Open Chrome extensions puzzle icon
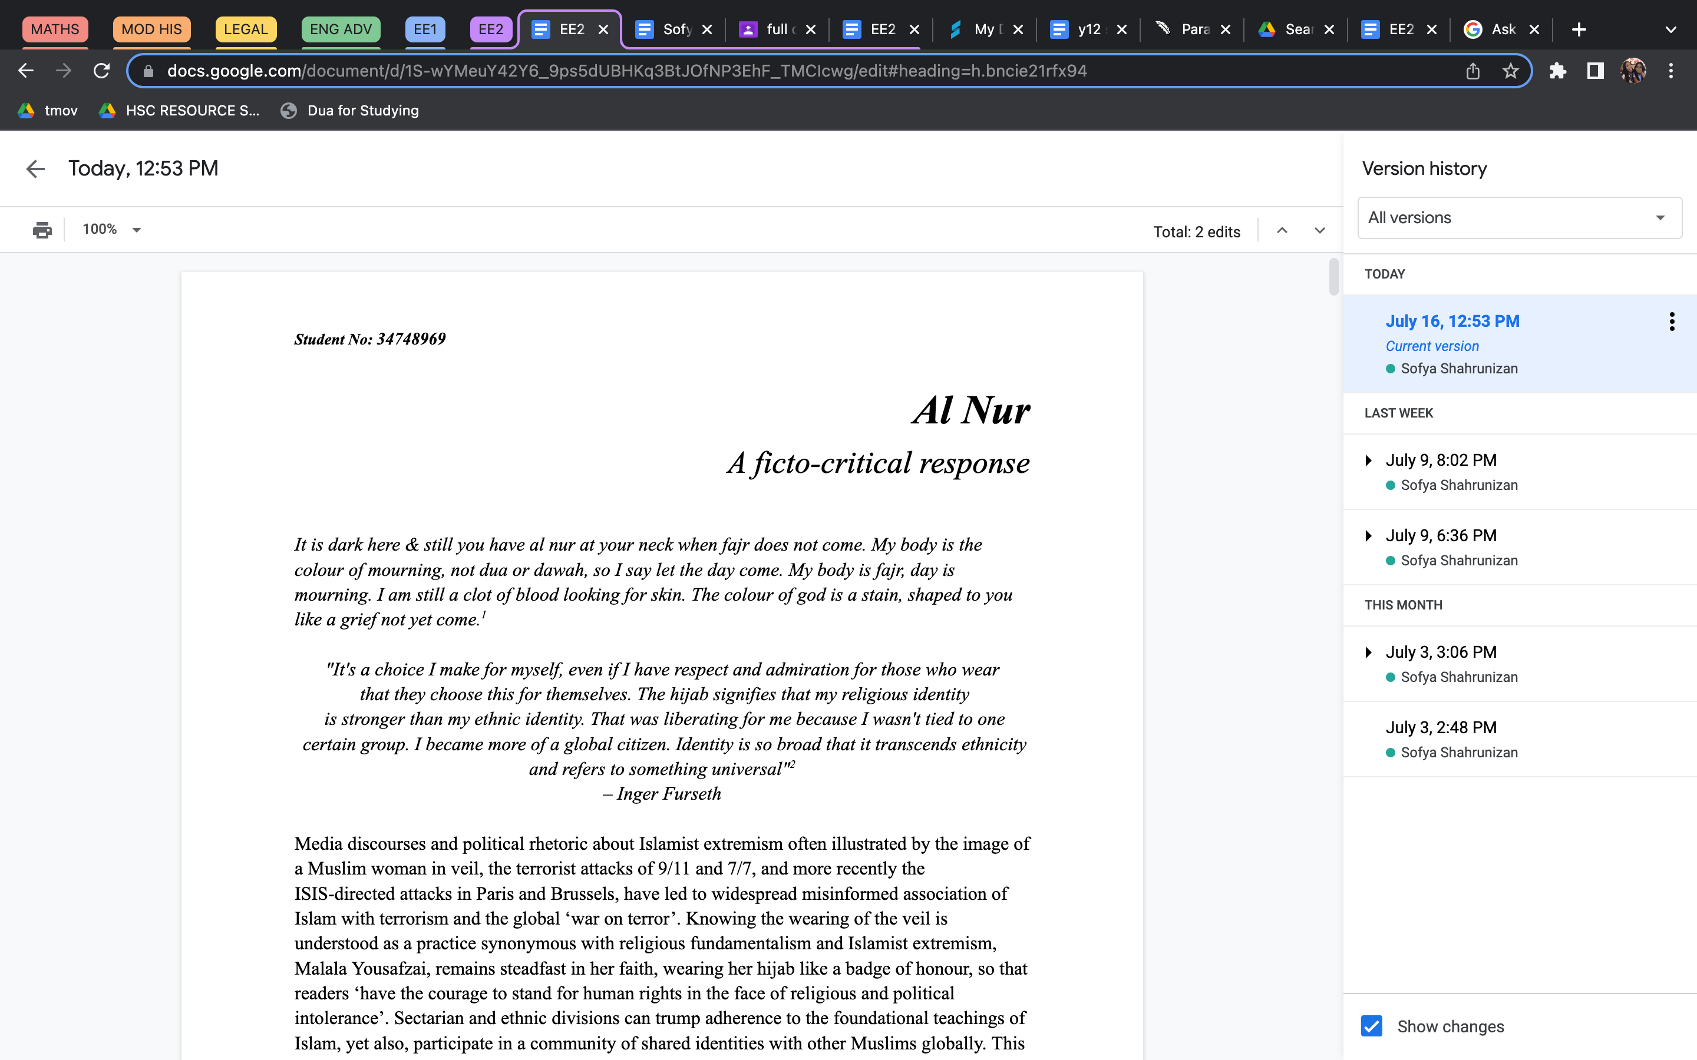Viewport: 1697px width, 1060px height. tap(1557, 71)
